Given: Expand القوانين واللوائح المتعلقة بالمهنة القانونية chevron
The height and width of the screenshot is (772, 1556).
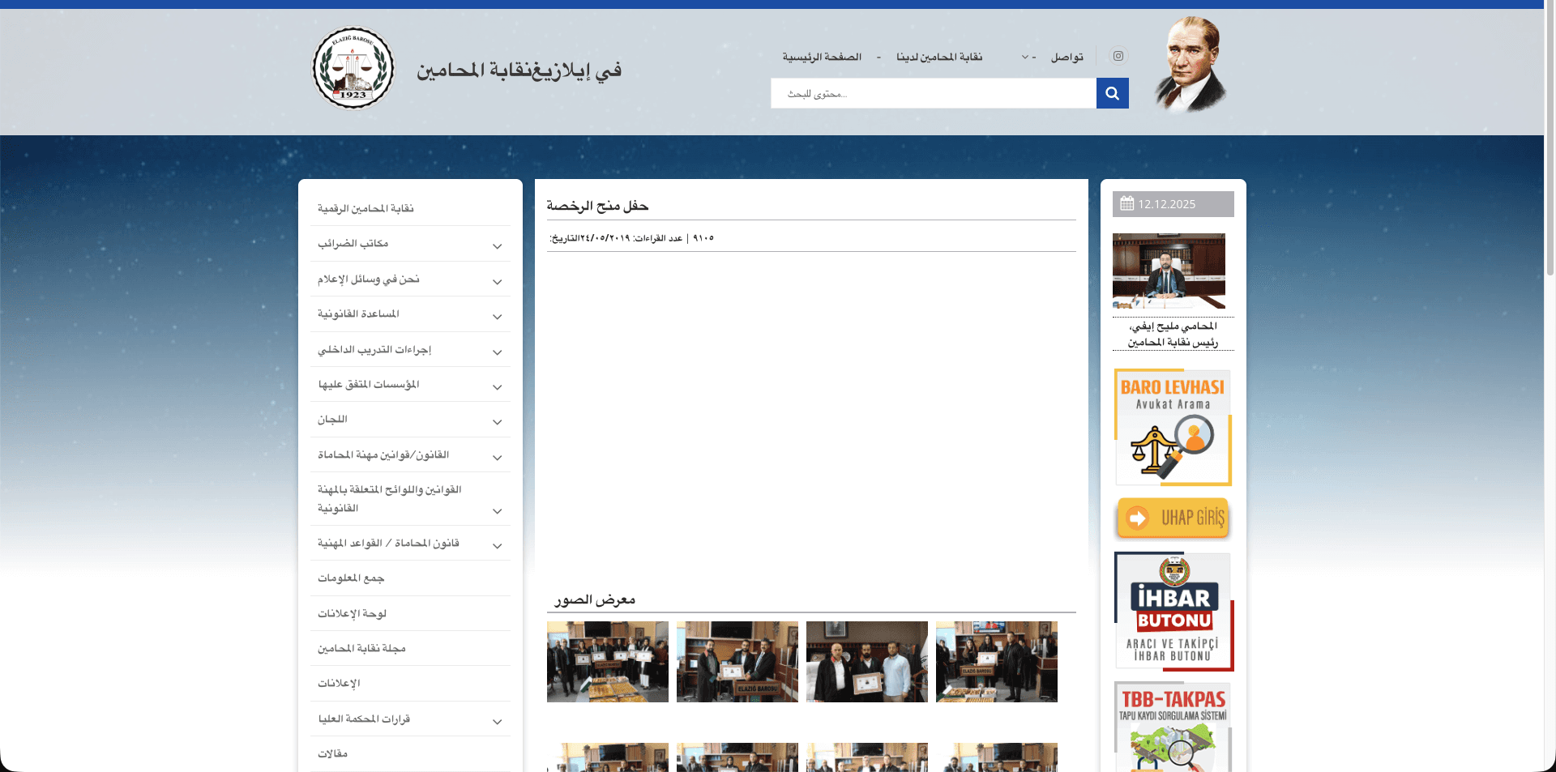Looking at the screenshot, I should pyautogui.click(x=498, y=511).
